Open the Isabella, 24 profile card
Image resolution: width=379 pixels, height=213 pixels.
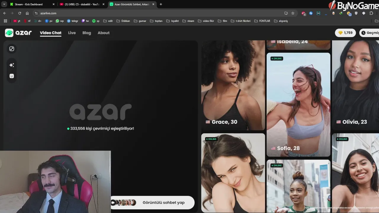click(x=298, y=45)
